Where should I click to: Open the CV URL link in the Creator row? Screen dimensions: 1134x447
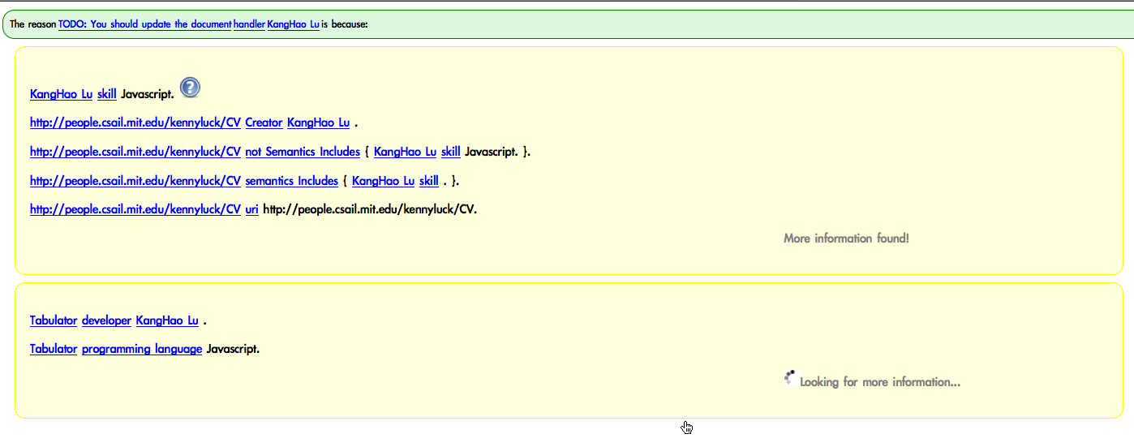click(x=135, y=122)
